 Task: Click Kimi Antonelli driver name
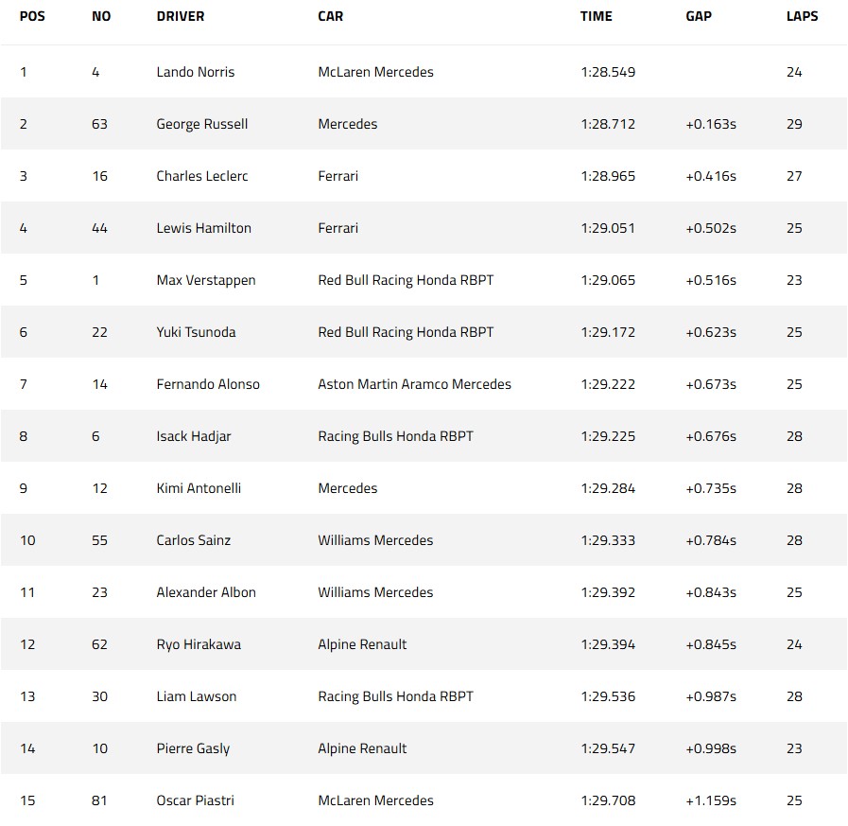tap(199, 487)
